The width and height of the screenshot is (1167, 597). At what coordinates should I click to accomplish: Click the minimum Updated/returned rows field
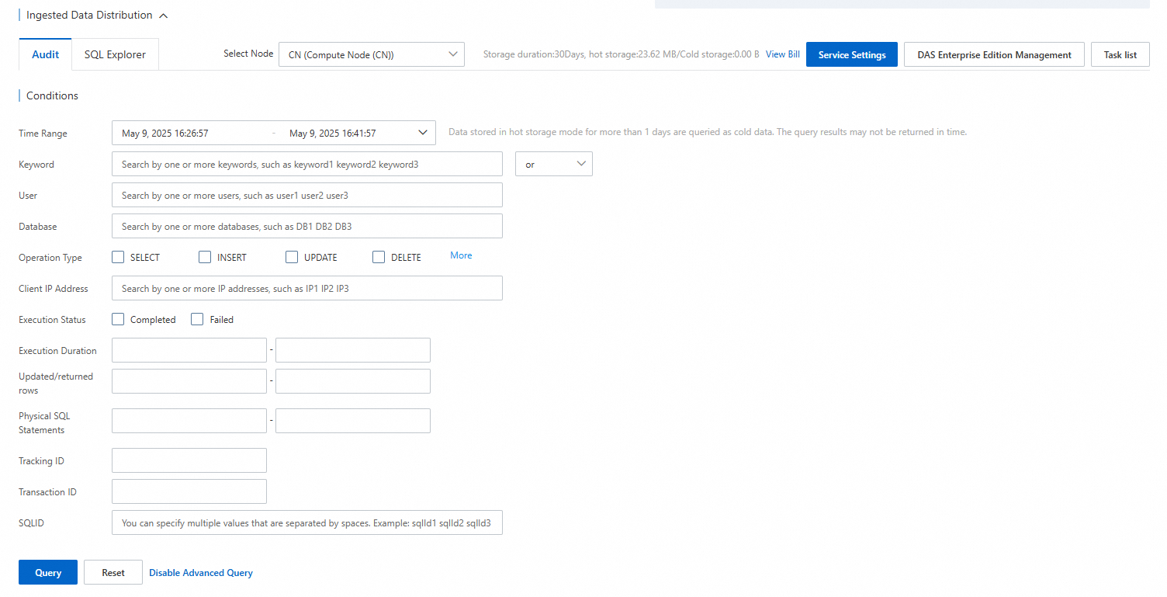(x=189, y=381)
